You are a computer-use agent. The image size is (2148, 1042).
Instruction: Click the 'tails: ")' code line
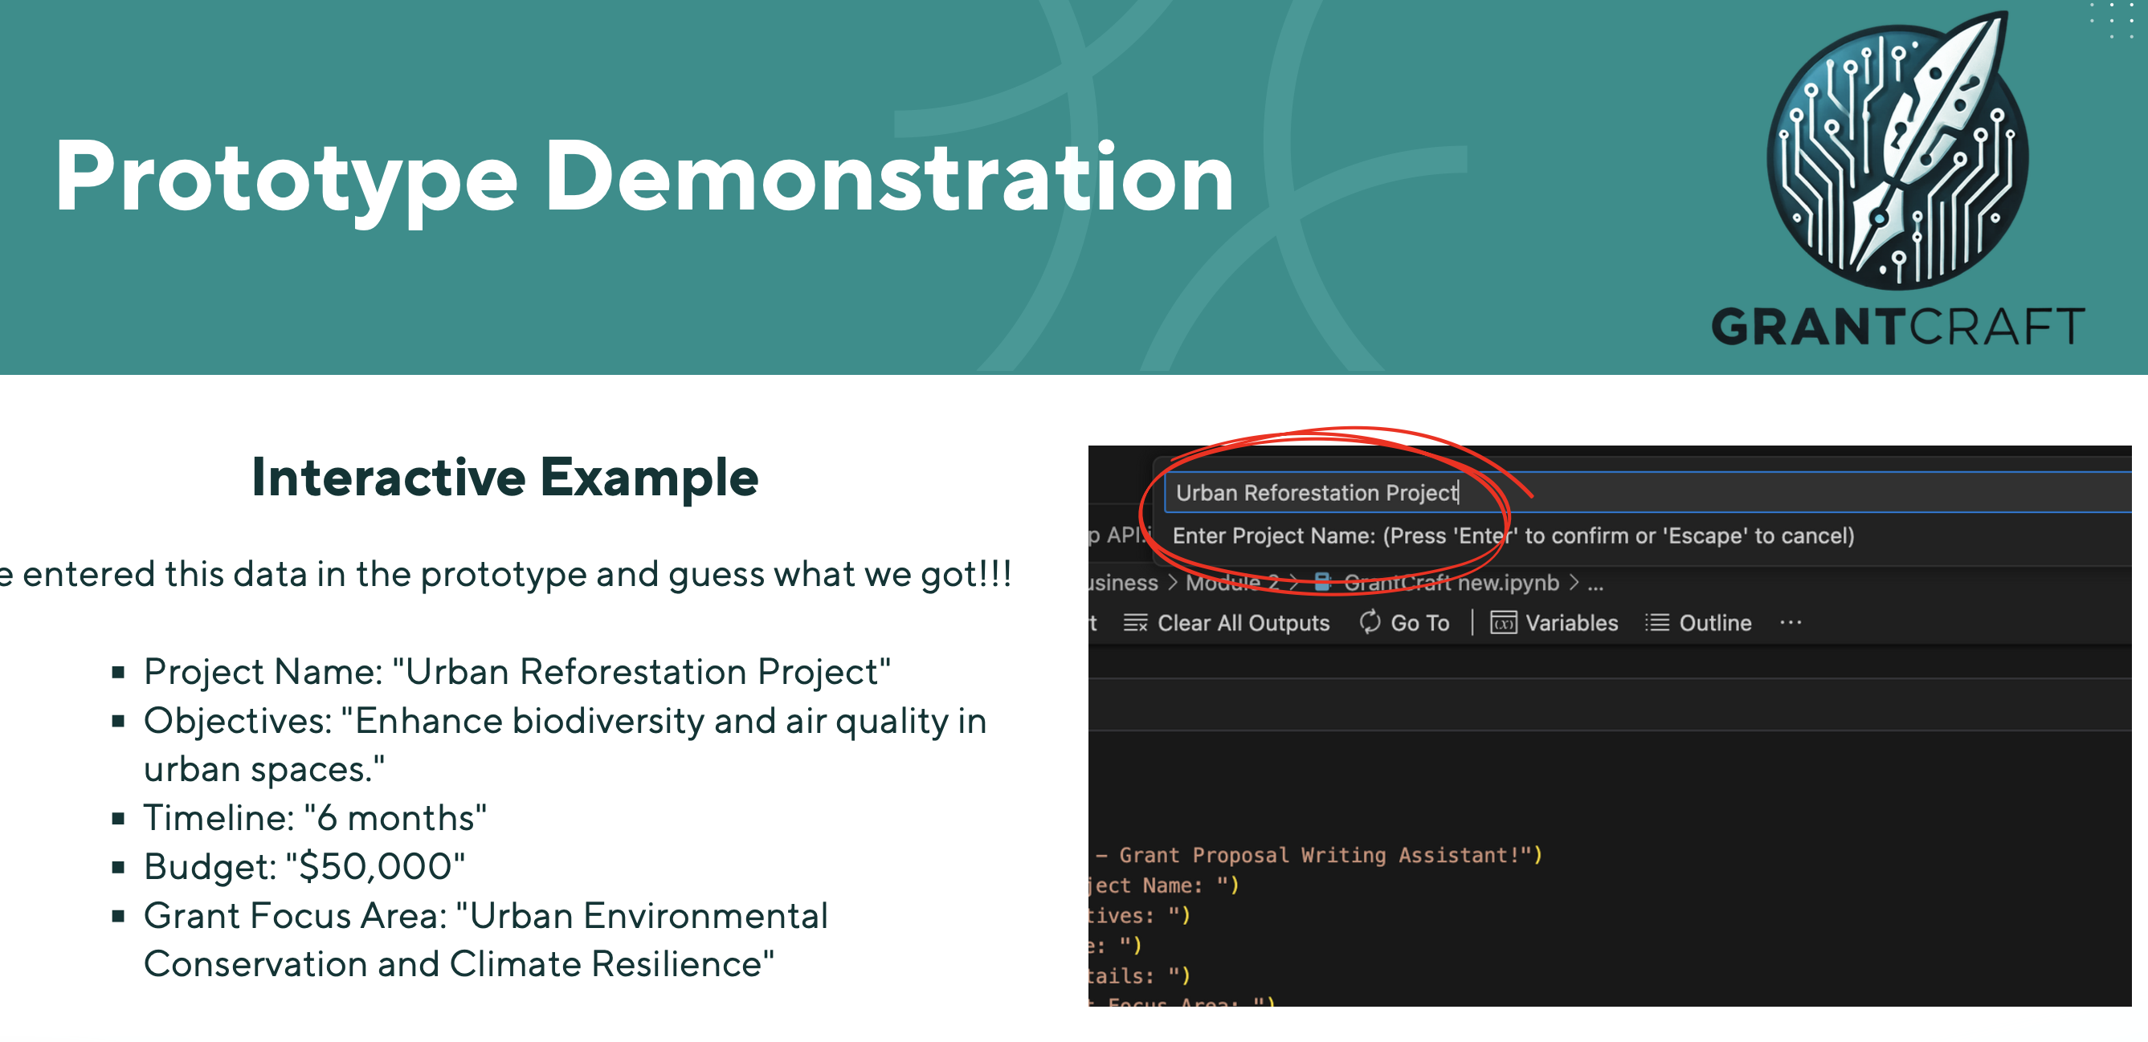[1139, 975]
